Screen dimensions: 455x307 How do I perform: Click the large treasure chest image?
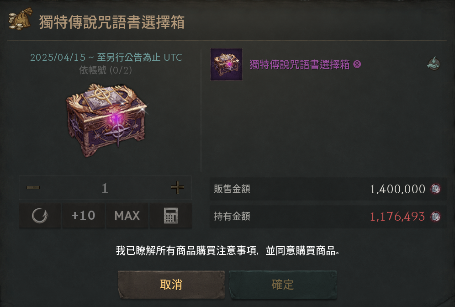[107, 119]
